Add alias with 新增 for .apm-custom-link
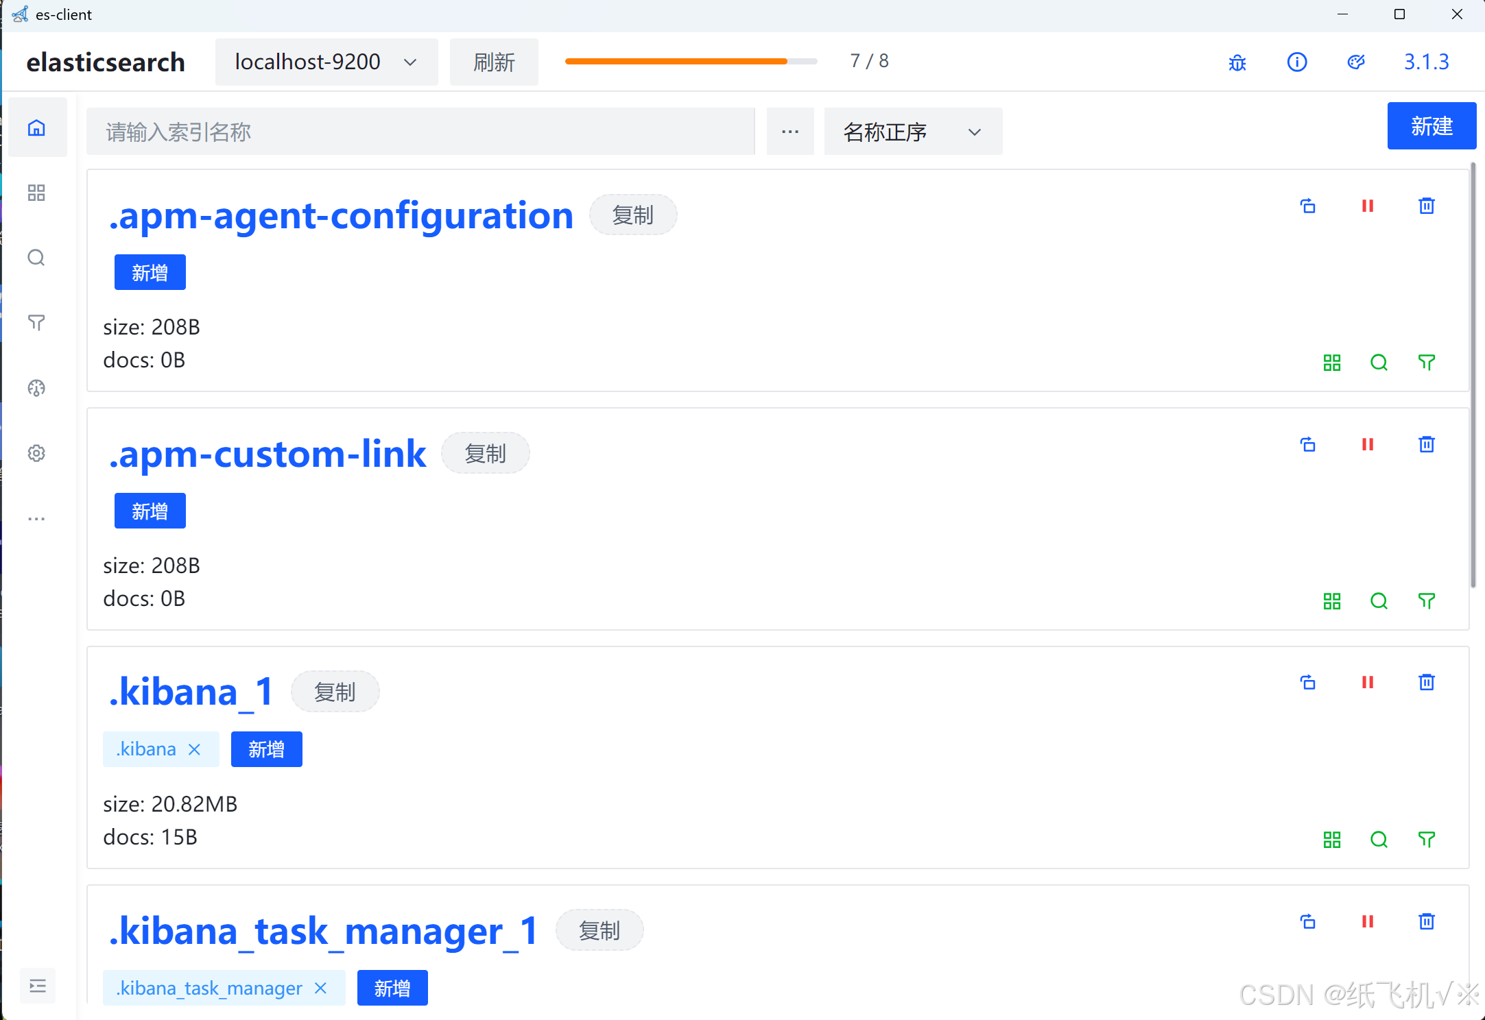The image size is (1485, 1020). tap(150, 511)
